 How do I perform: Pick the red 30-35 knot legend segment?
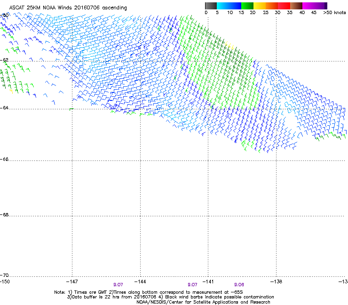click(284, 6)
